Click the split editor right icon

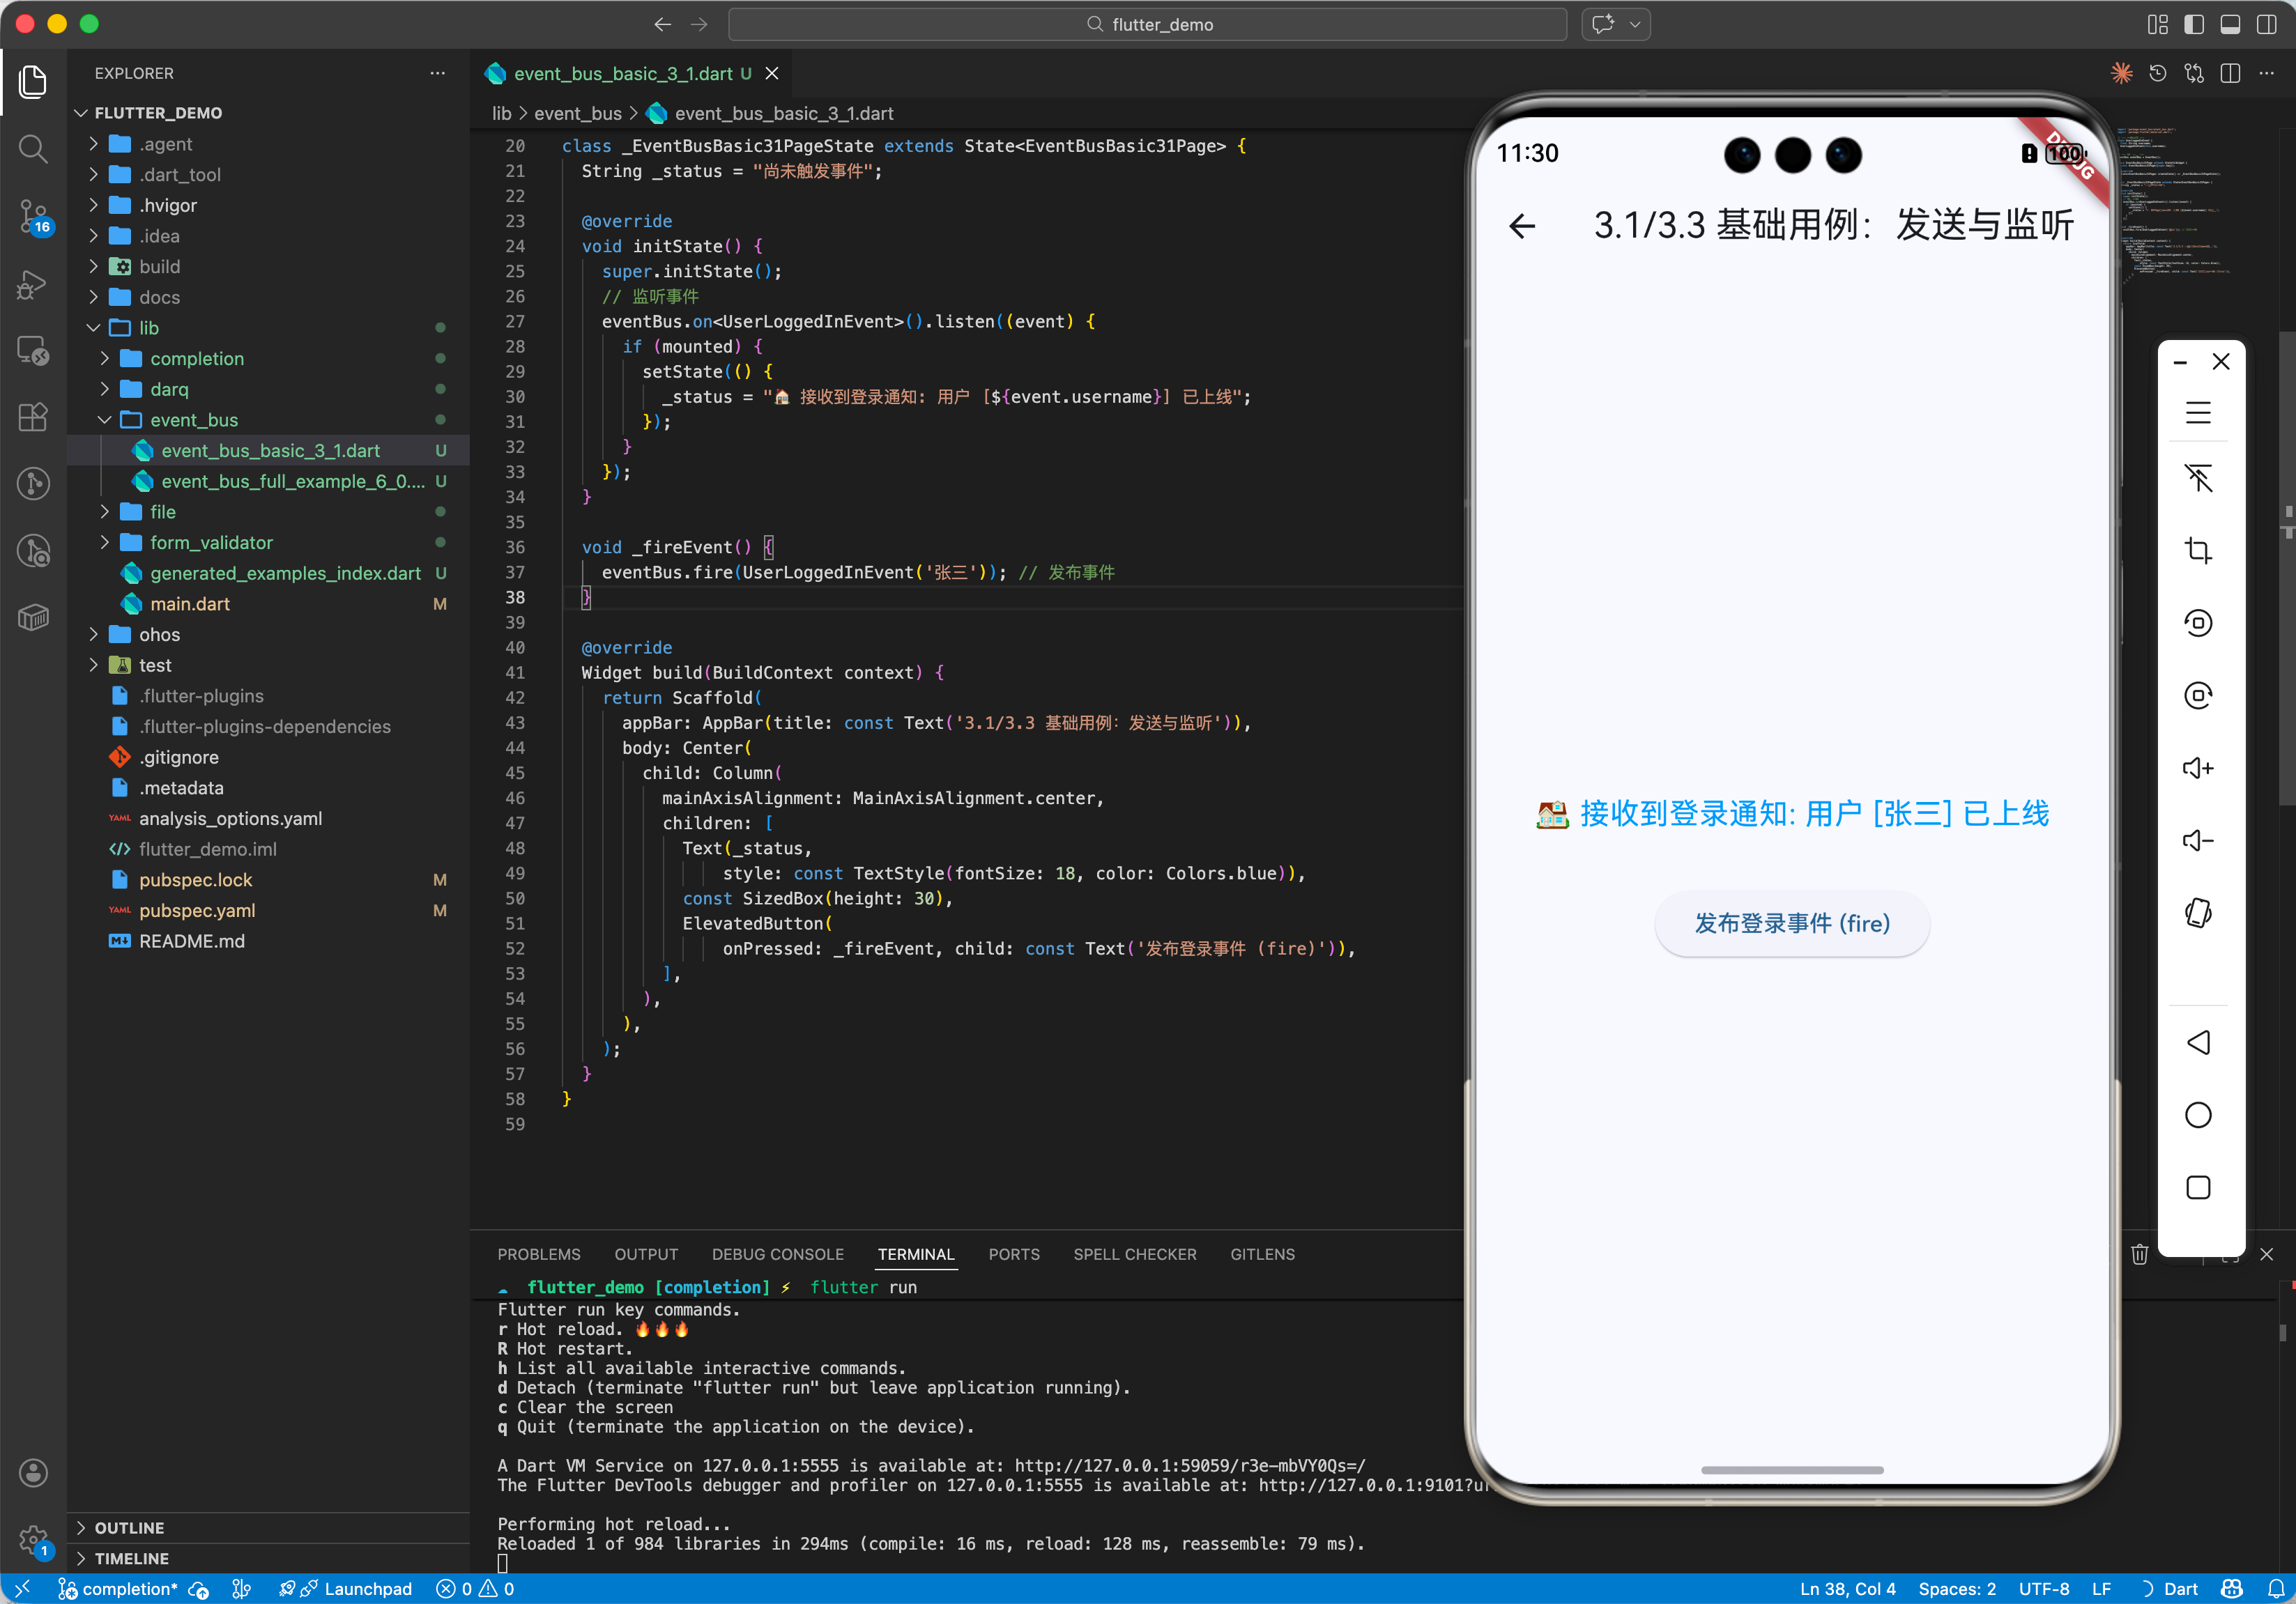pos(2230,74)
